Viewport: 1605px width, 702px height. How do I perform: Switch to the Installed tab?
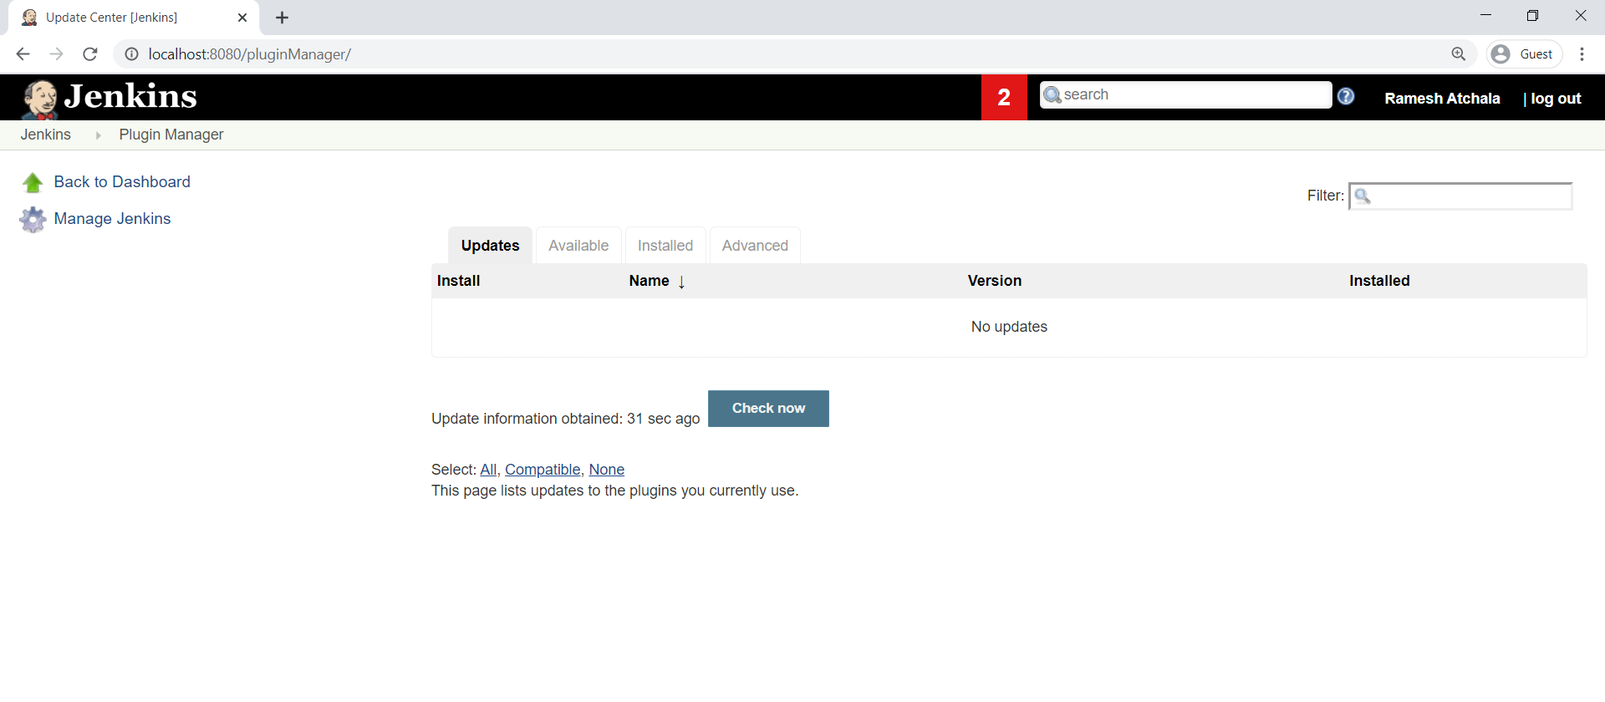(665, 246)
